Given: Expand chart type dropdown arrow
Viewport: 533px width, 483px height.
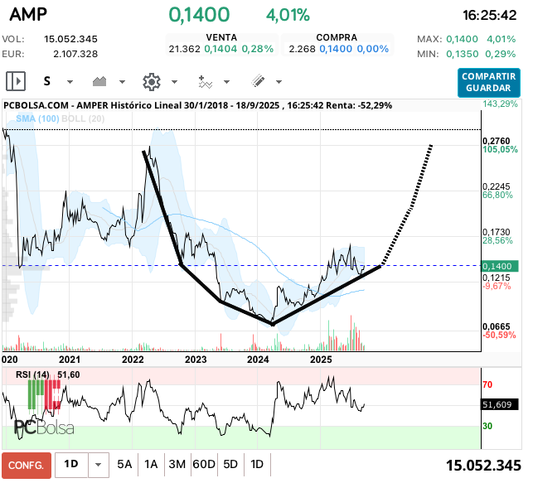Looking at the screenshot, I should [122, 82].
